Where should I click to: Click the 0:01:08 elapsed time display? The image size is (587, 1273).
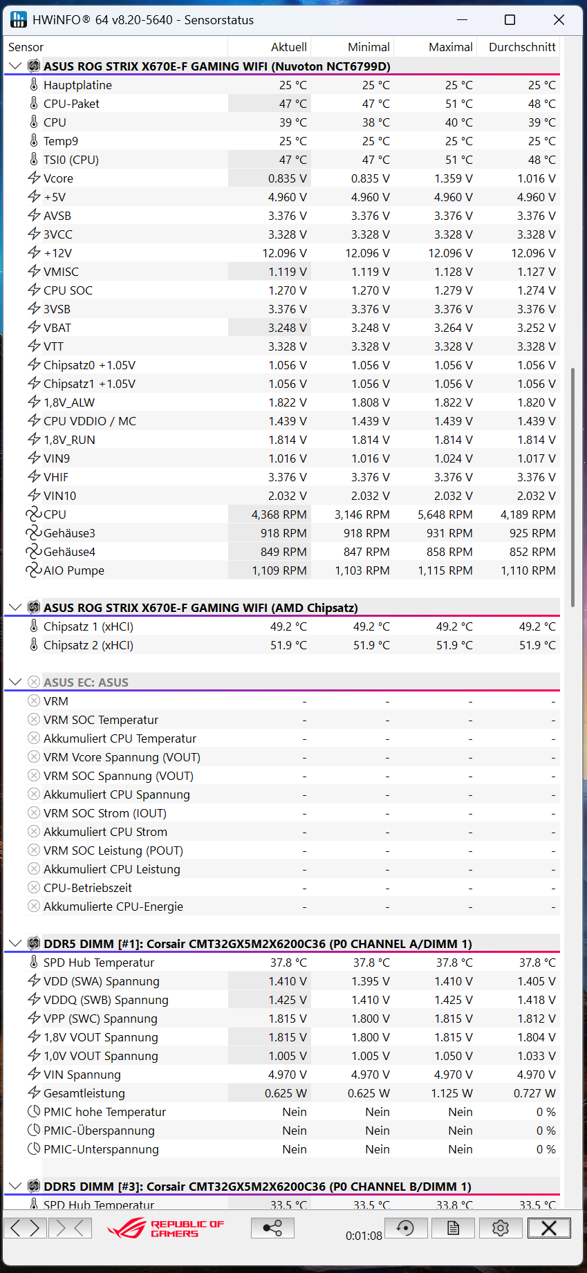click(x=364, y=1236)
